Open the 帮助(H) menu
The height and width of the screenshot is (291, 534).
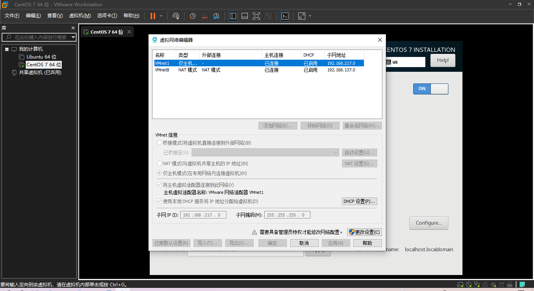[x=131, y=16]
